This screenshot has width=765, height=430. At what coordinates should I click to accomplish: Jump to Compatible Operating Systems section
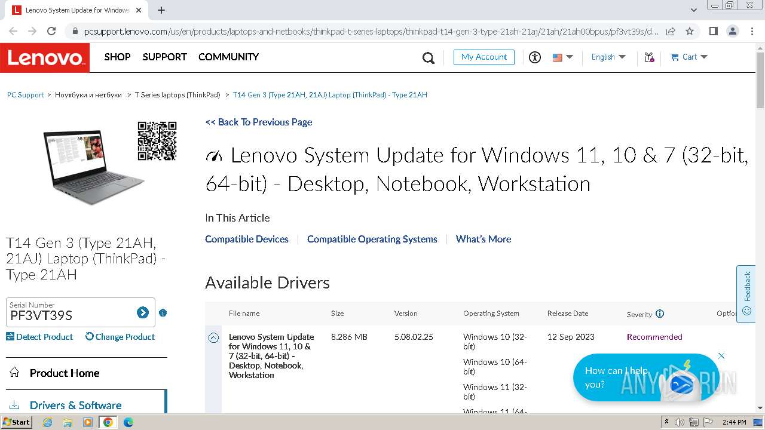pos(372,239)
